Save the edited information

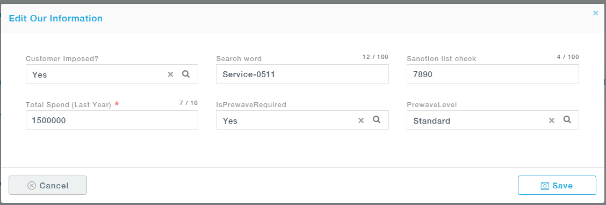tap(557, 185)
